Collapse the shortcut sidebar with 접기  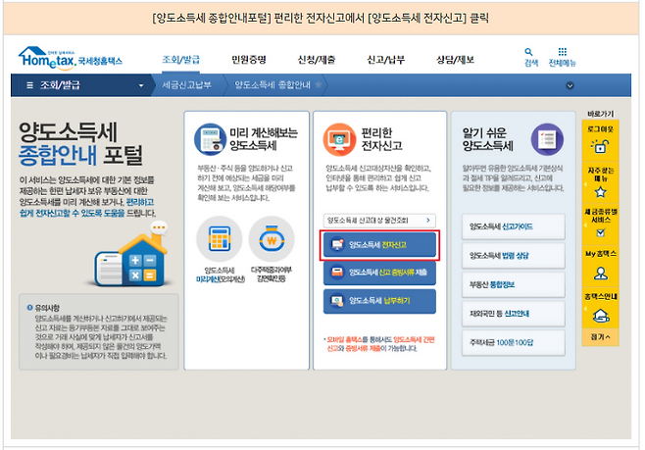pyautogui.click(x=600, y=336)
